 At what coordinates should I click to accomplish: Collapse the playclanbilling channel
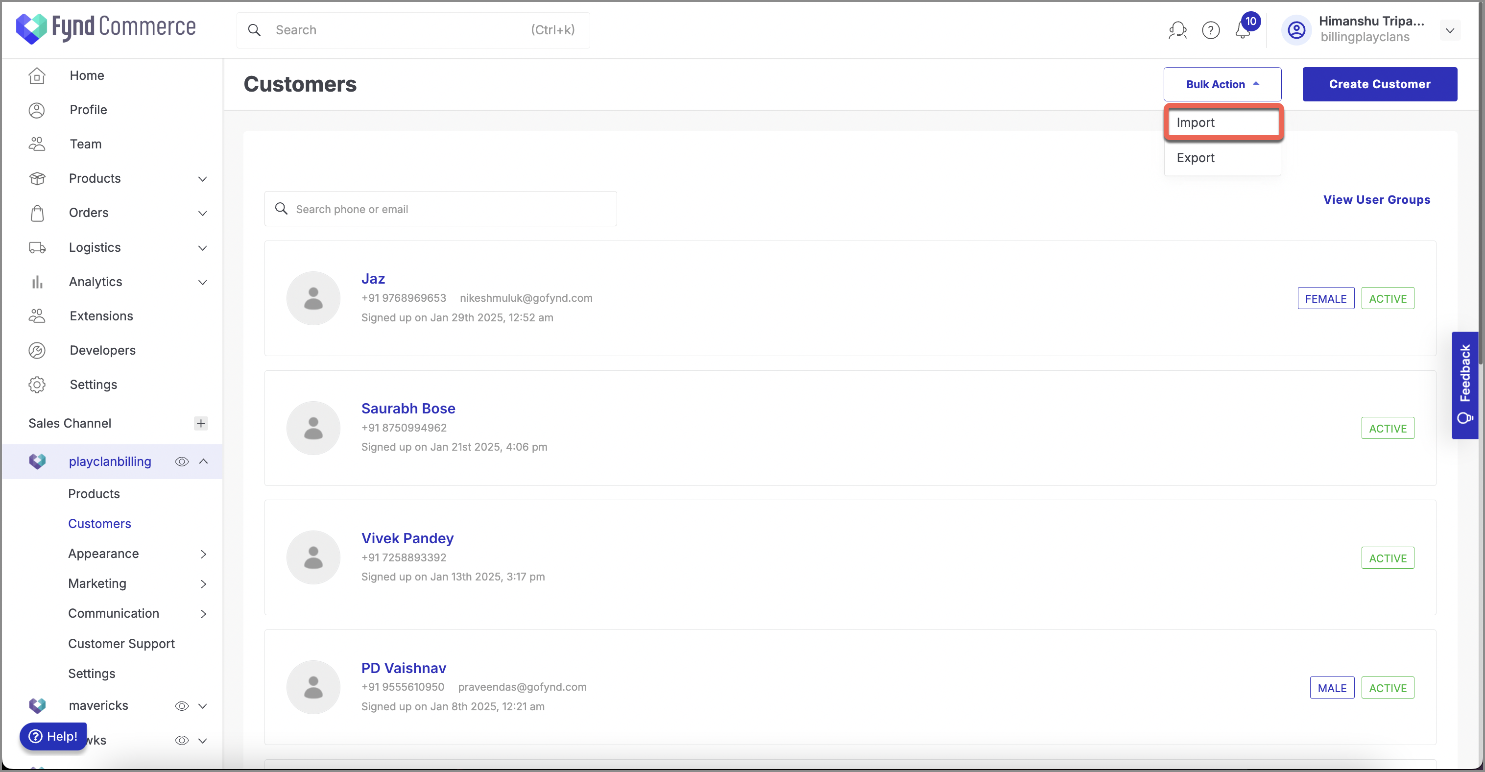point(203,461)
